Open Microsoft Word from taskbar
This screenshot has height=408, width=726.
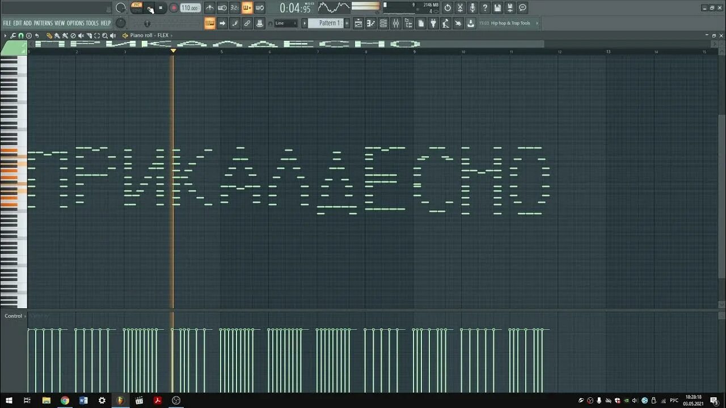tap(83, 401)
